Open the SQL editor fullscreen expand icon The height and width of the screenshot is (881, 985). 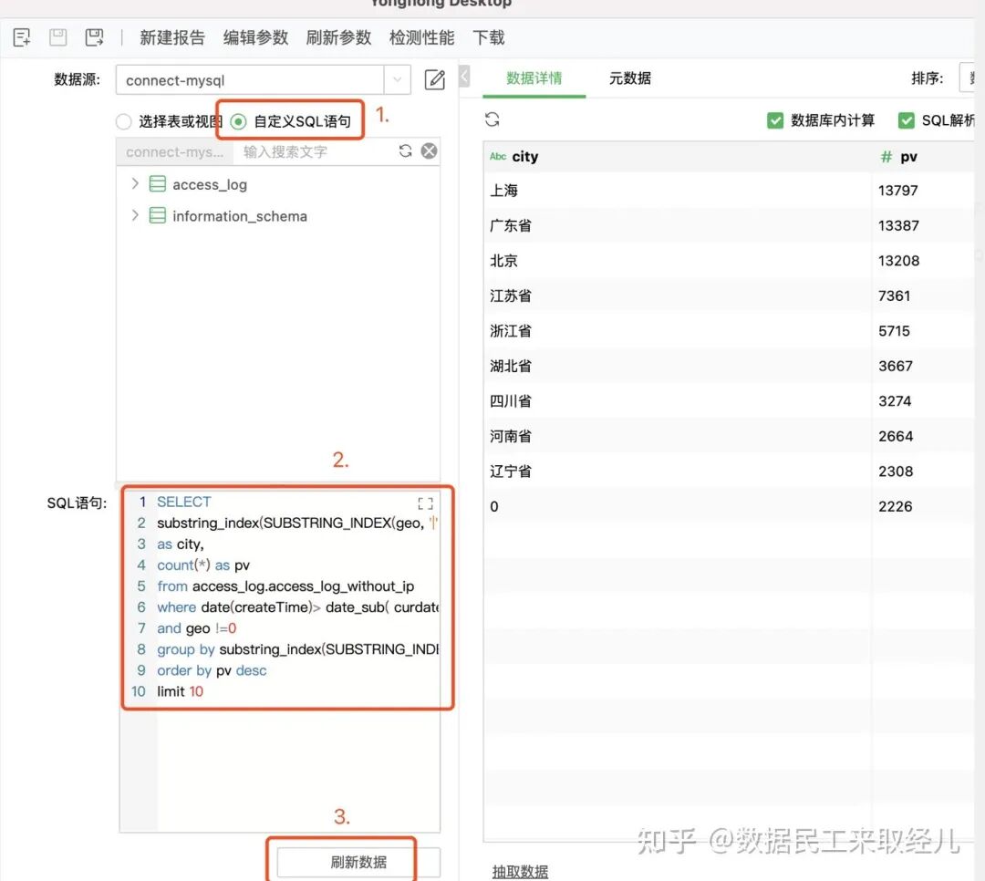coord(425,503)
